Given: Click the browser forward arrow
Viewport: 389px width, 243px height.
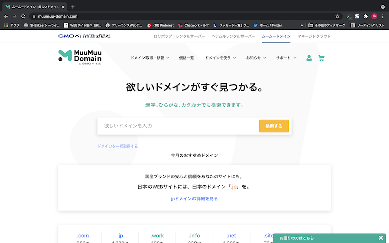Looking at the screenshot, I should [15, 16].
